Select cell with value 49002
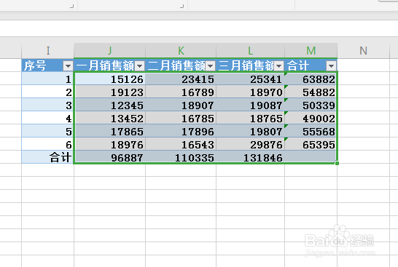 (x=311, y=118)
